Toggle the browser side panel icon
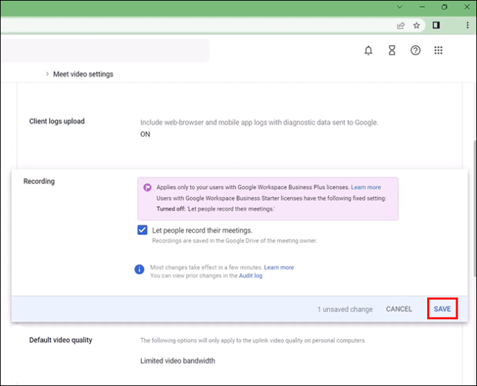 click(436, 26)
